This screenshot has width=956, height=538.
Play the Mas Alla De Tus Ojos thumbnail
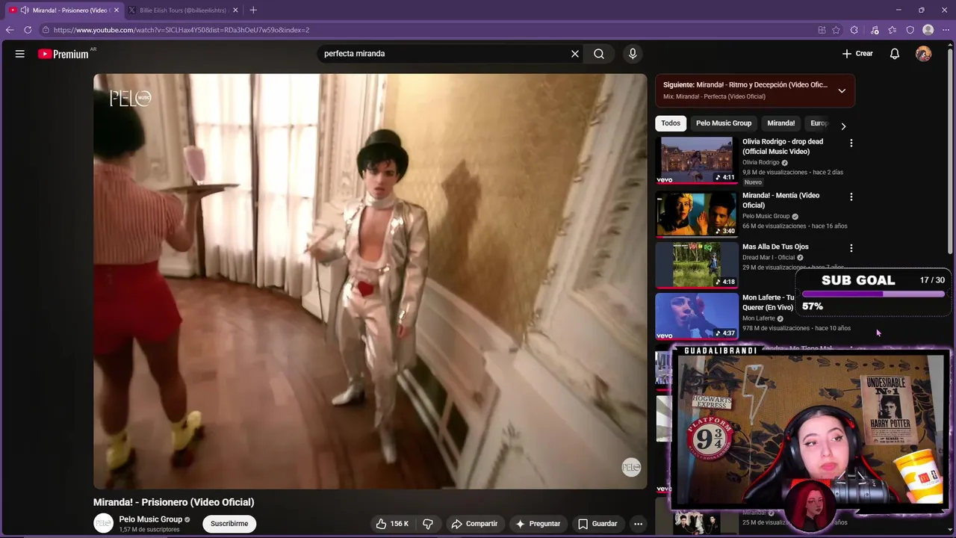point(696,265)
